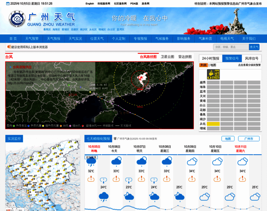Viewport: 267px width, 211px height.
Task: Open the 个人定制 menu
Action: [x=119, y=39]
